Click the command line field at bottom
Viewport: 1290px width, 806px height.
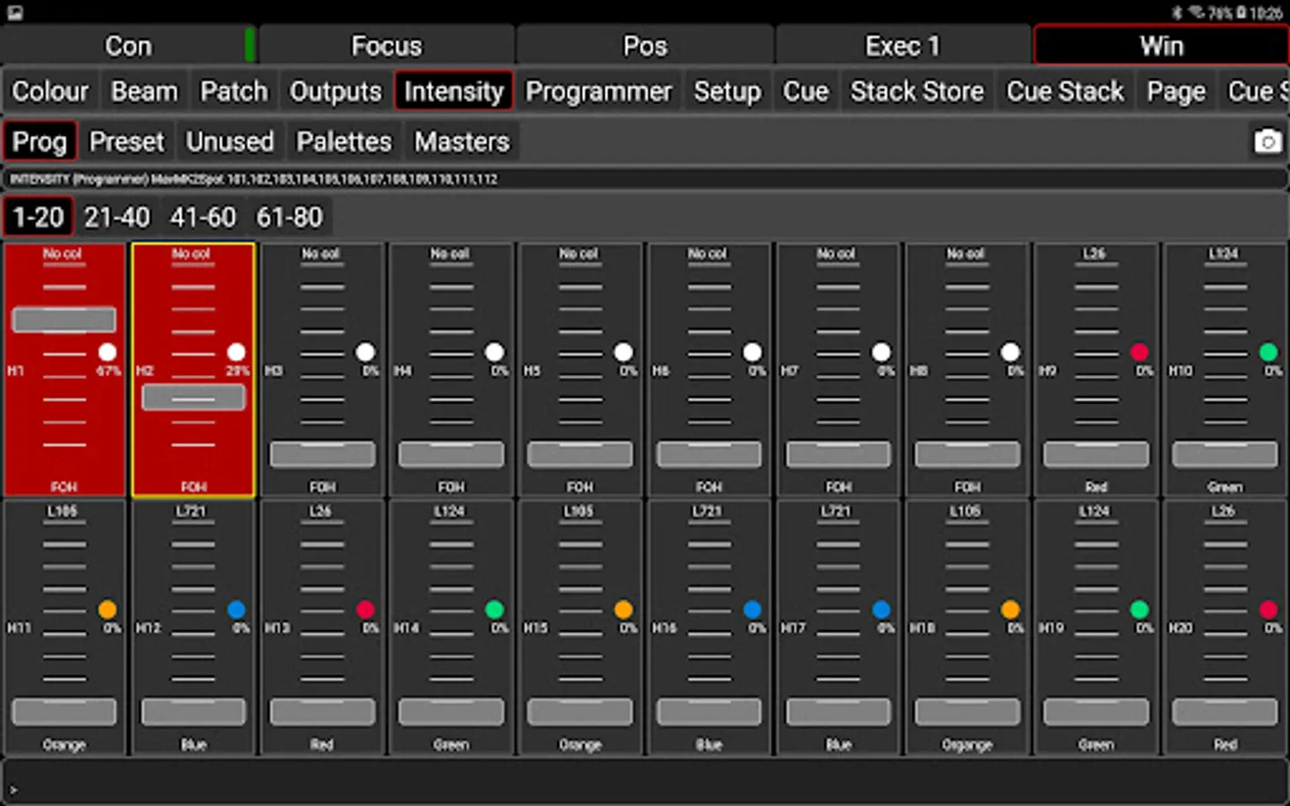[x=645, y=783]
